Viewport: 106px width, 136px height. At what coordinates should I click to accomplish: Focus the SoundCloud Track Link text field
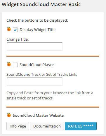coord(34,82)
